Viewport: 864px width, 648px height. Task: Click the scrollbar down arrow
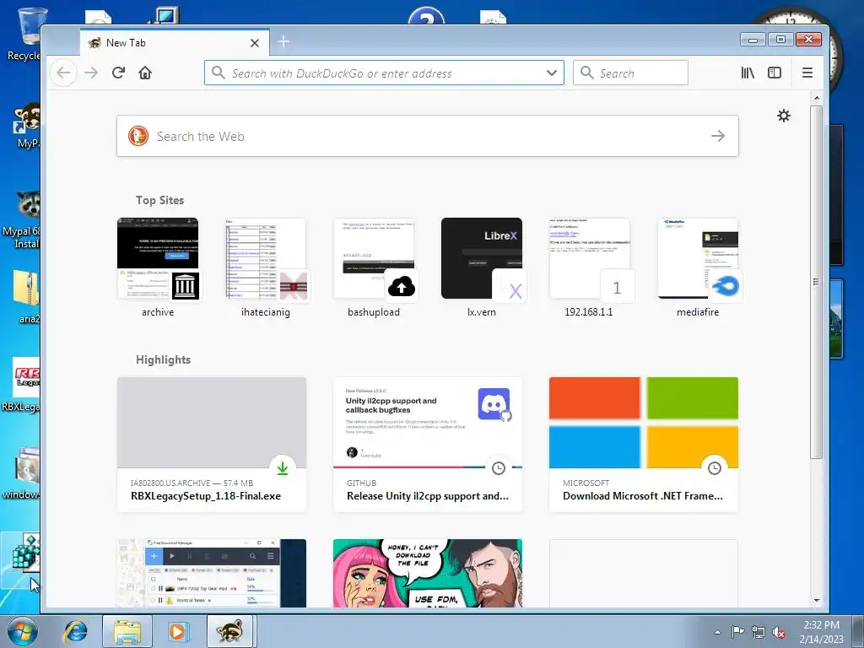coord(817,600)
